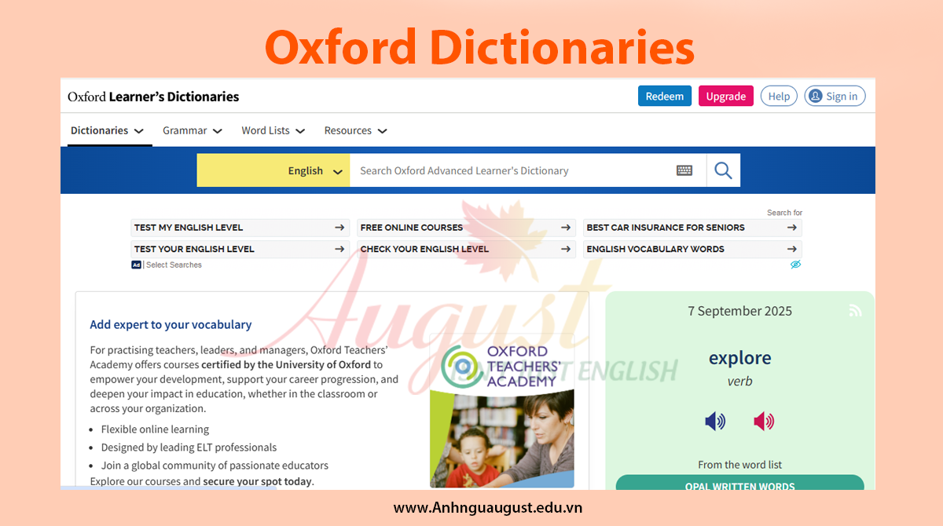Click the Oxford Learner's Dictionaries logo

tap(153, 97)
